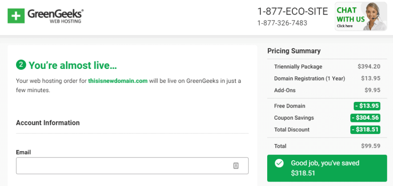
Task: Click the step 2 circle icon
Action: 21,65
